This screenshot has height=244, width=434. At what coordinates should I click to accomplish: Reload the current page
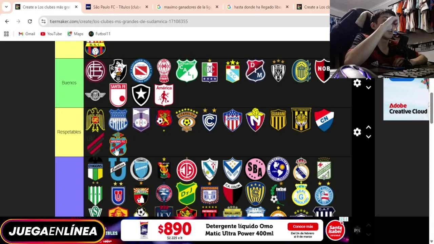pyautogui.click(x=30, y=21)
